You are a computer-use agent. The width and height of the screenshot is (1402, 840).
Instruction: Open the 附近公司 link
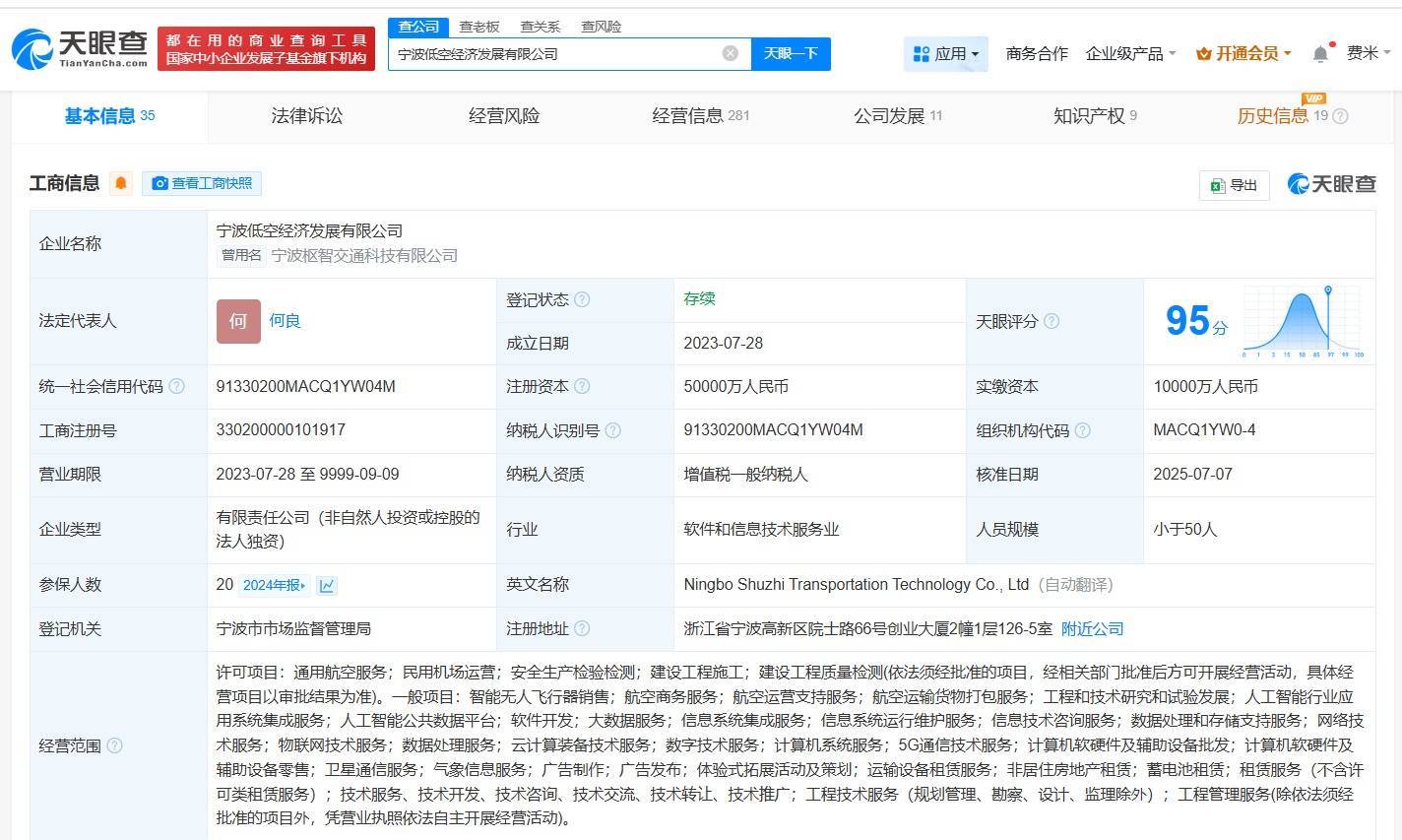coord(1092,628)
